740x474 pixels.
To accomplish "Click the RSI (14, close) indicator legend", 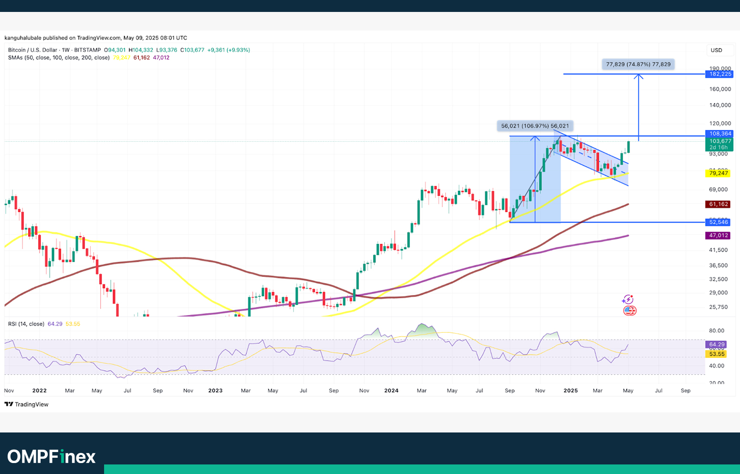I will click(26, 324).
